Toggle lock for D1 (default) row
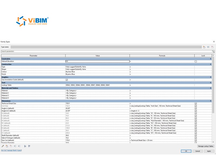 tap(196, 133)
